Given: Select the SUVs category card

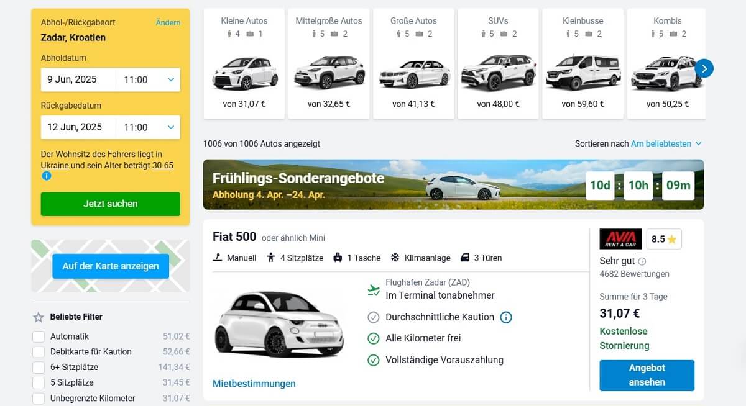Looking at the screenshot, I should click(x=499, y=63).
